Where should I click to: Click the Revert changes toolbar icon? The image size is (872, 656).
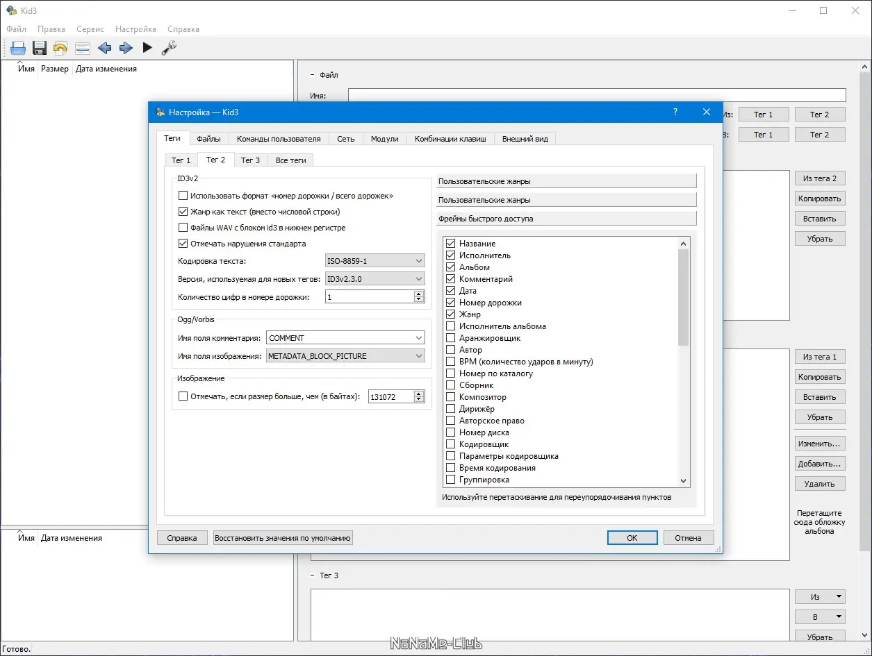pos(60,48)
